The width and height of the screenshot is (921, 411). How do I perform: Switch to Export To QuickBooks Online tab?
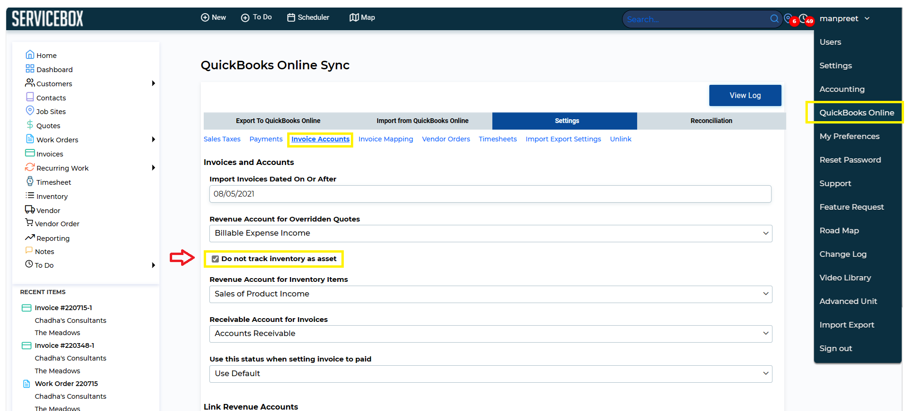pos(278,121)
